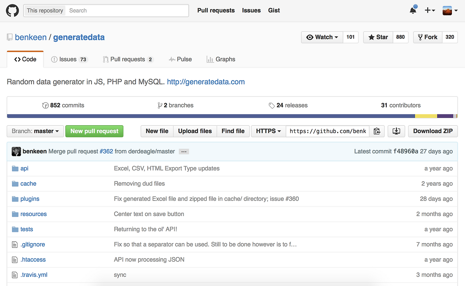Image resolution: width=465 pixels, height=286 pixels.
Task: Star the generatedata repository
Action: pos(378,37)
